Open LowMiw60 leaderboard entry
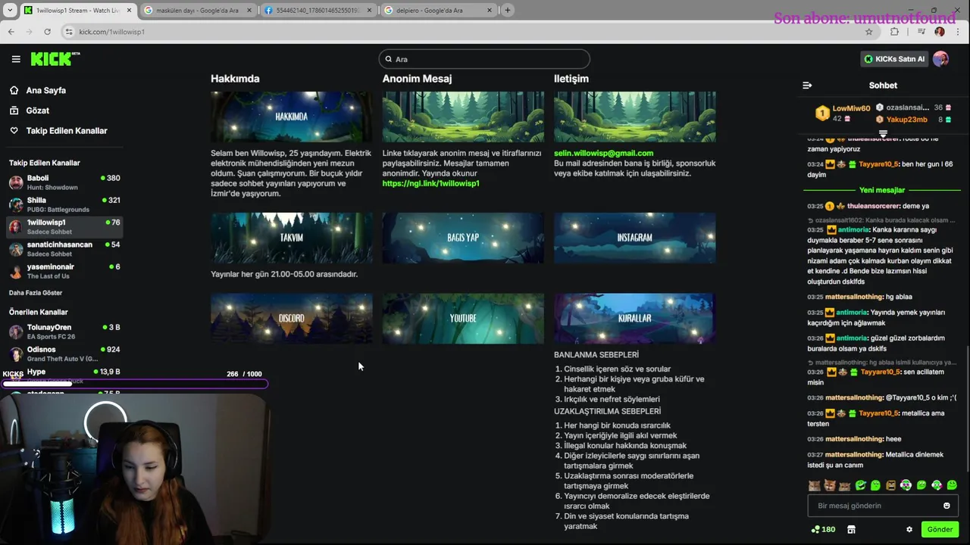970x545 pixels. (843, 113)
